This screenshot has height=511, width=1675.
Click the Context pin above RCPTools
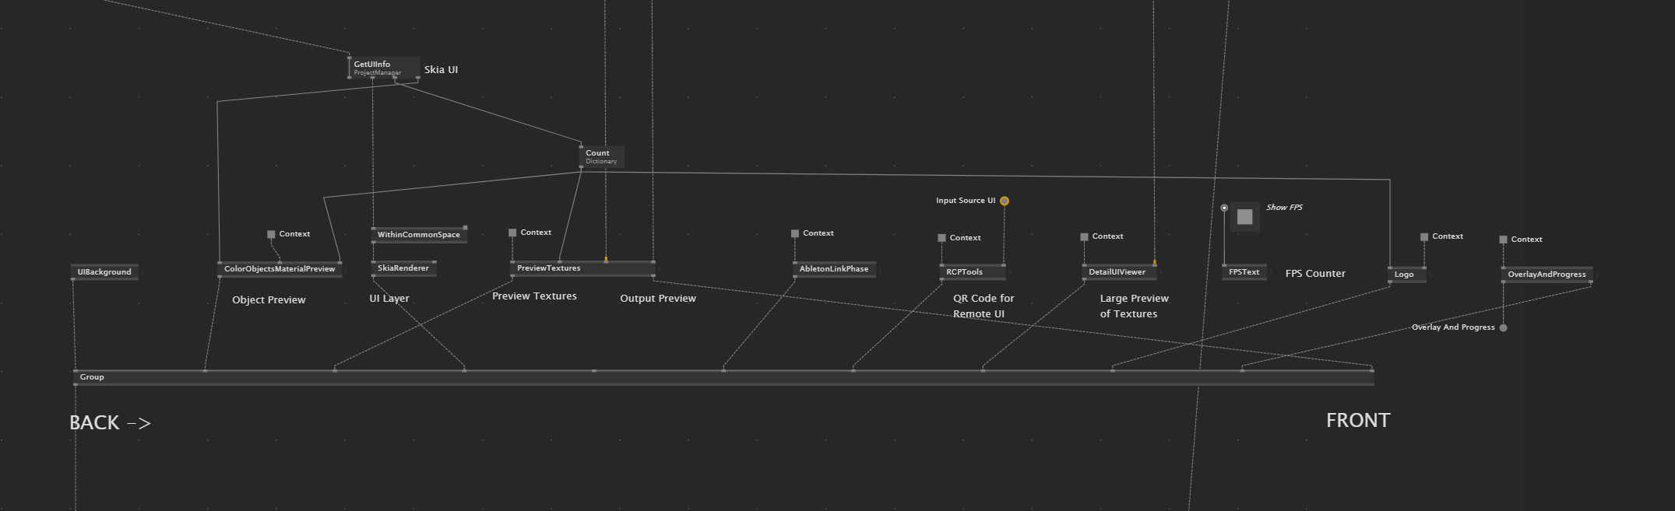[941, 238]
